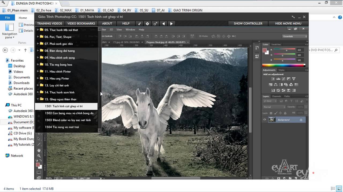Click the Brightness/Contrast sun adjustment icon
Viewport: 343px width, 192px height.
click(273, 79)
